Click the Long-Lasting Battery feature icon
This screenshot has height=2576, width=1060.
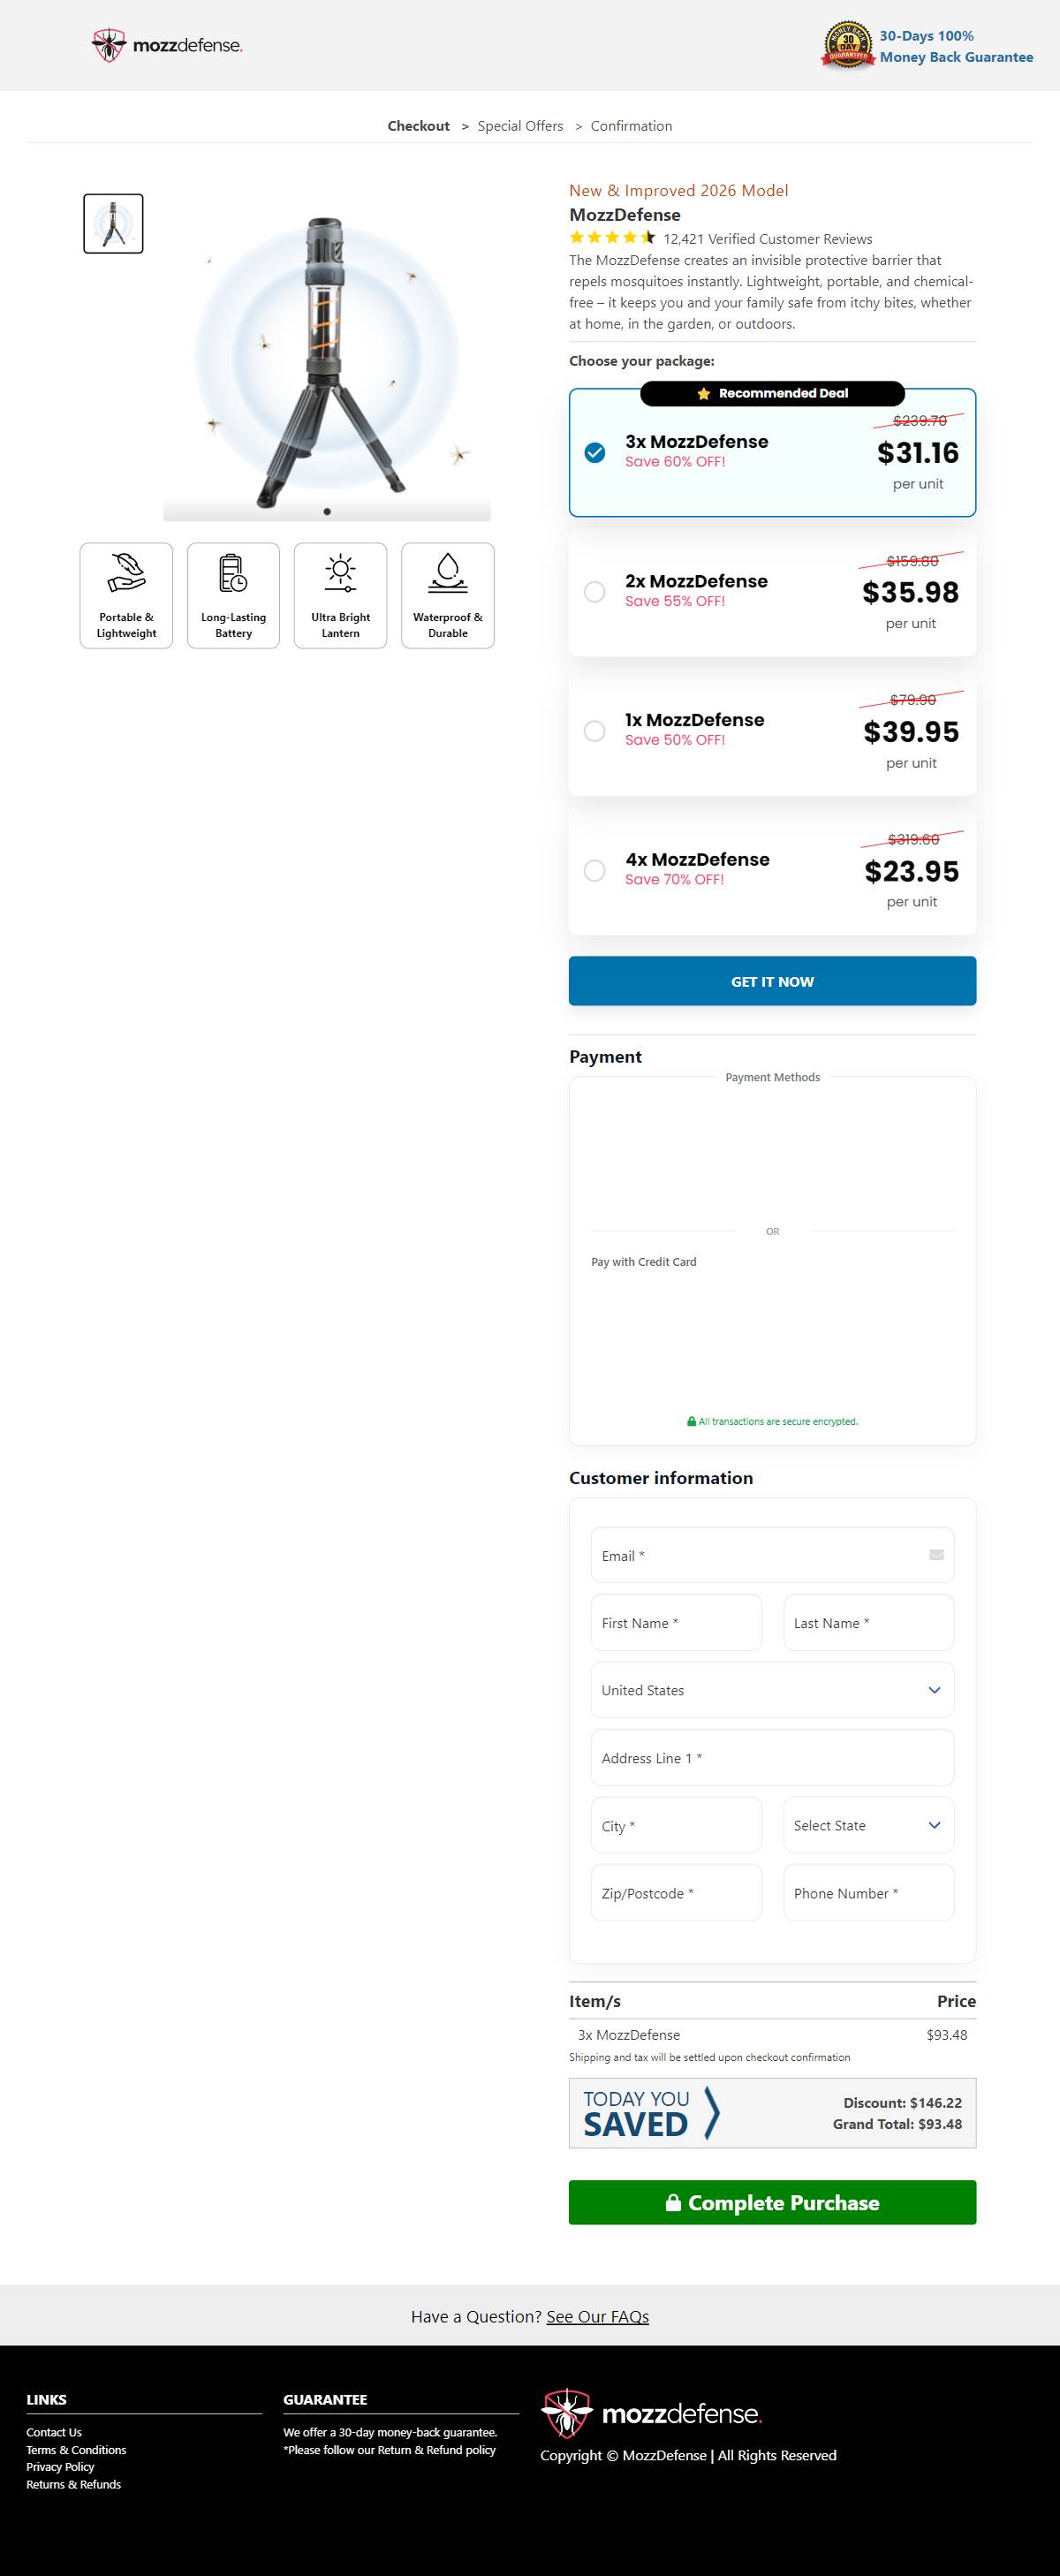(233, 574)
